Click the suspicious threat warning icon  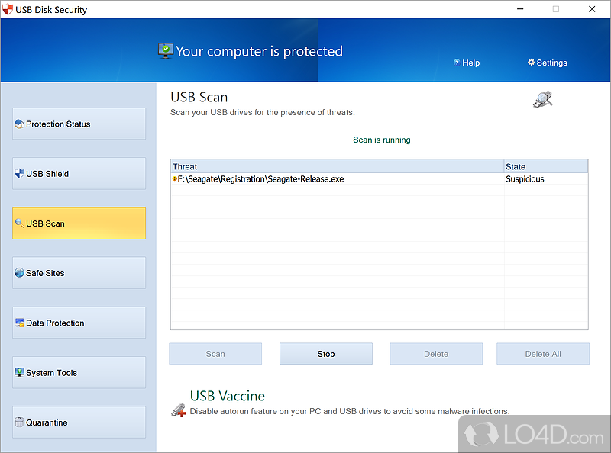pos(175,178)
